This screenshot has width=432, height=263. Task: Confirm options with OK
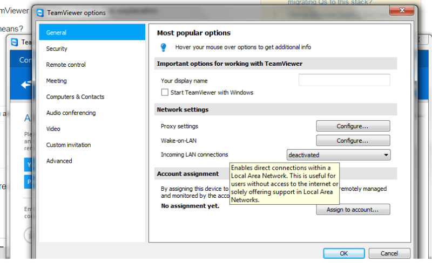click(344, 253)
